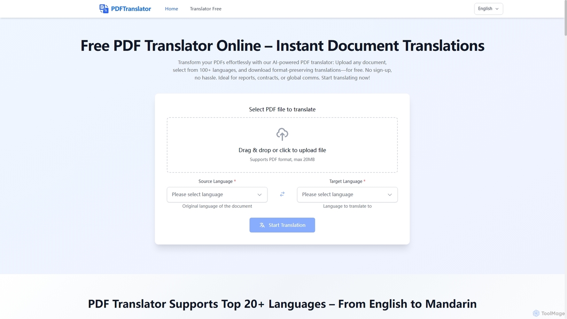
Task: Click 'Select PDF file to translate' label
Action: coord(282,109)
